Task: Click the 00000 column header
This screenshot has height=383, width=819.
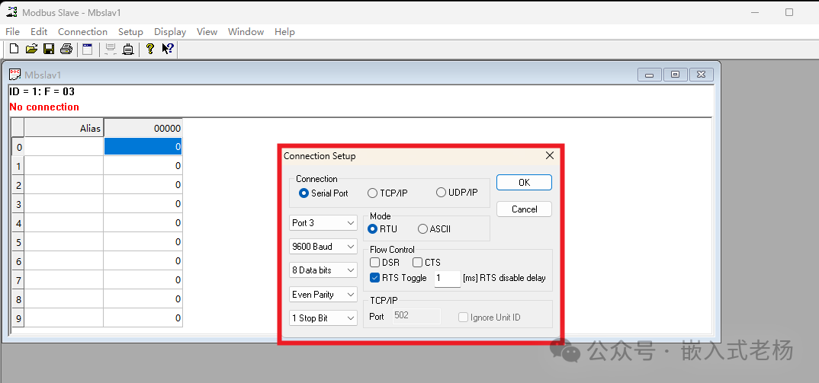Action: click(x=143, y=129)
